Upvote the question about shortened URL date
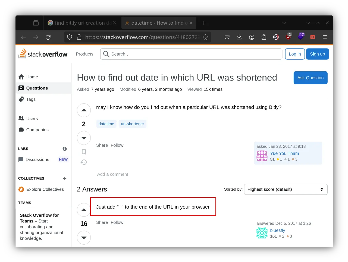The width and height of the screenshot is (348, 262). coord(84,110)
